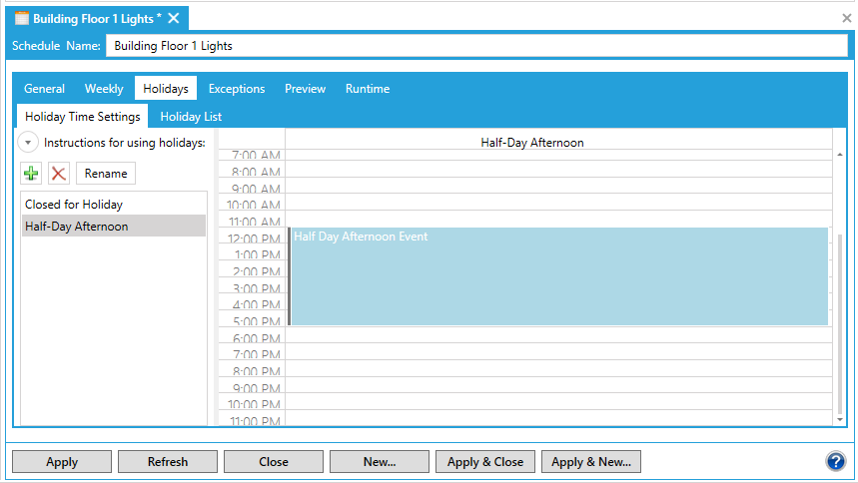
Task: Click the red X delete holiday icon
Action: pos(59,174)
